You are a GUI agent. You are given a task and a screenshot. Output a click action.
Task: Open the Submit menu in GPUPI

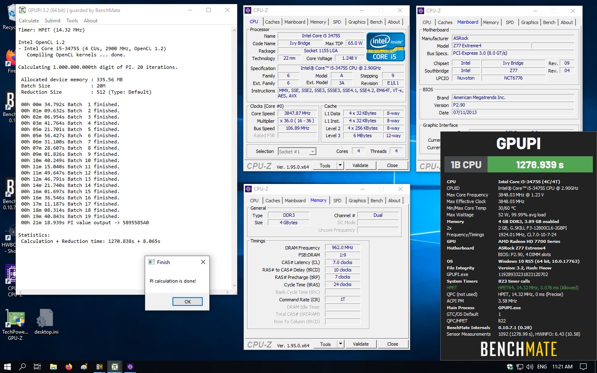(x=53, y=21)
